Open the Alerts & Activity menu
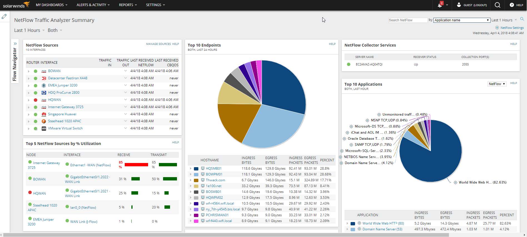The height and width of the screenshot is (237, 527). tap(93, 5)
